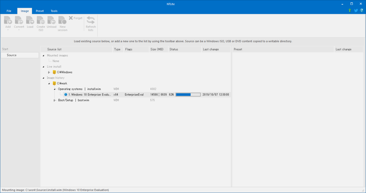Collapse the Mounted images group
366x193 pixels.
click(x=43, y=55)
